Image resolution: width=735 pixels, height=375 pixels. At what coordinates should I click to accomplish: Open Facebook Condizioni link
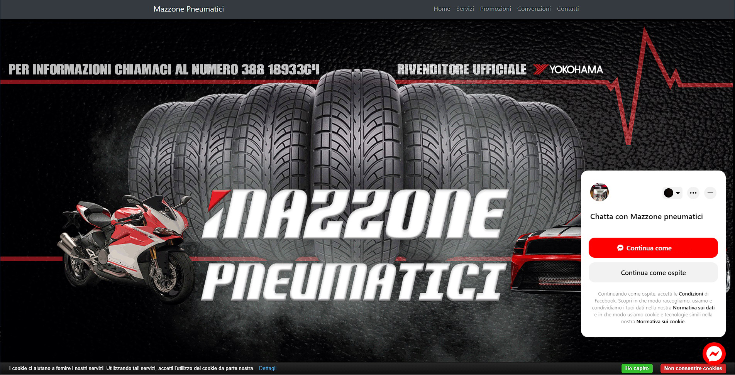[x=691, y=294]
